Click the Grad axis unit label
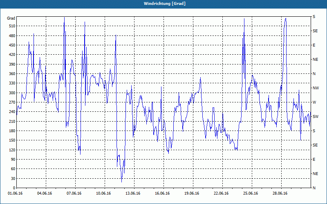Viewport: 327px width, 204px height. (11, 18)
